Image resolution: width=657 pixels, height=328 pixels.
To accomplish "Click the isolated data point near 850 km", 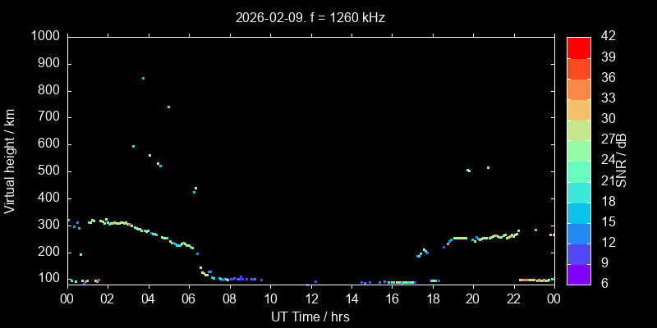I will click(143, 78).
